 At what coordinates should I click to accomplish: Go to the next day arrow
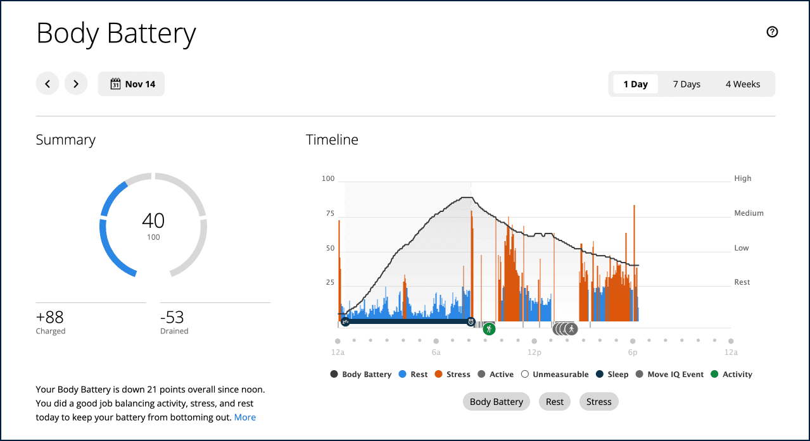(76, 84)
